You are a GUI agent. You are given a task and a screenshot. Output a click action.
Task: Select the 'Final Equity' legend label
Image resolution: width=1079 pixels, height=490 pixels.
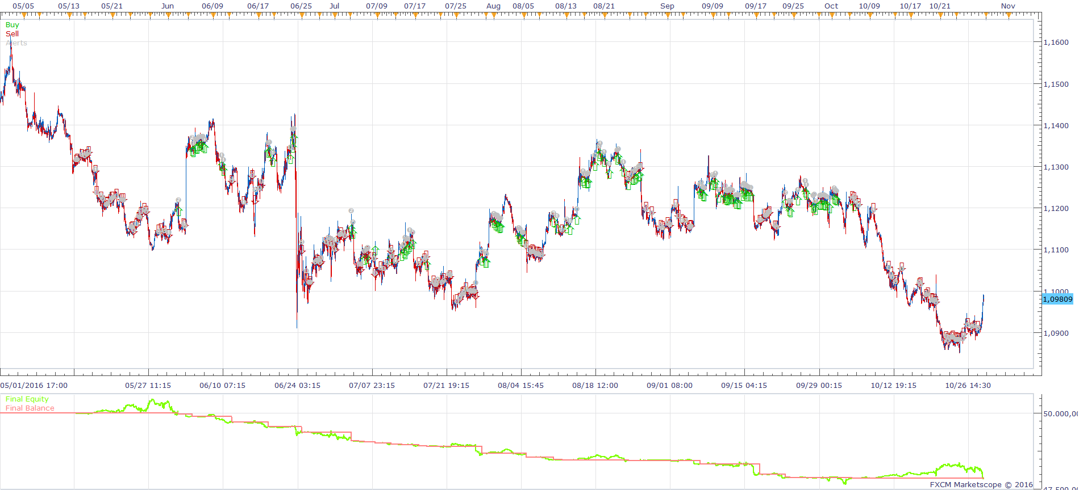click(27, 399)
